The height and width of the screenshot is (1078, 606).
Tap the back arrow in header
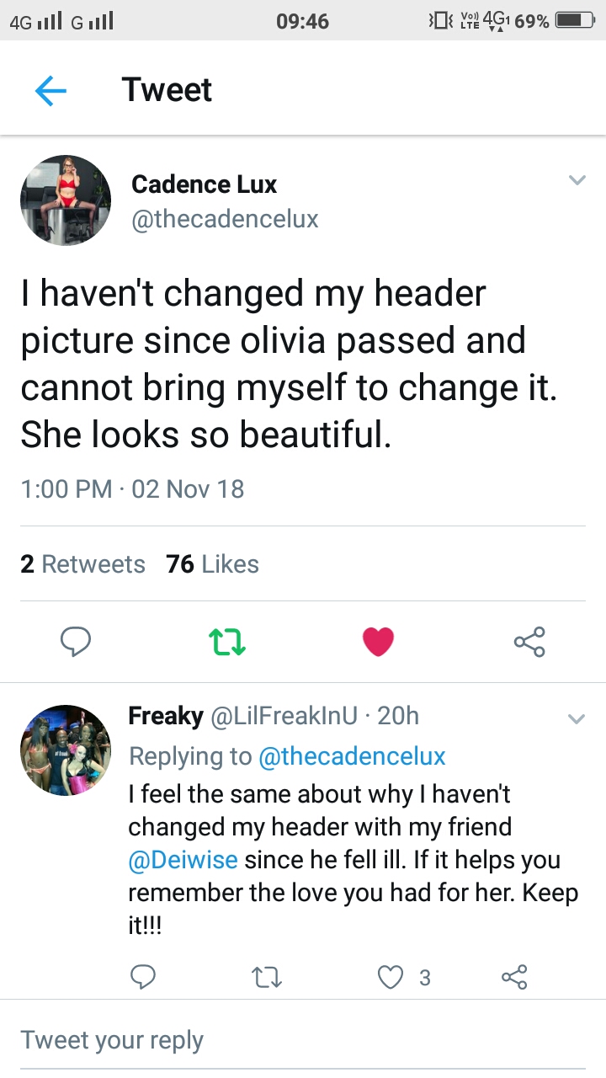point(50,90)
